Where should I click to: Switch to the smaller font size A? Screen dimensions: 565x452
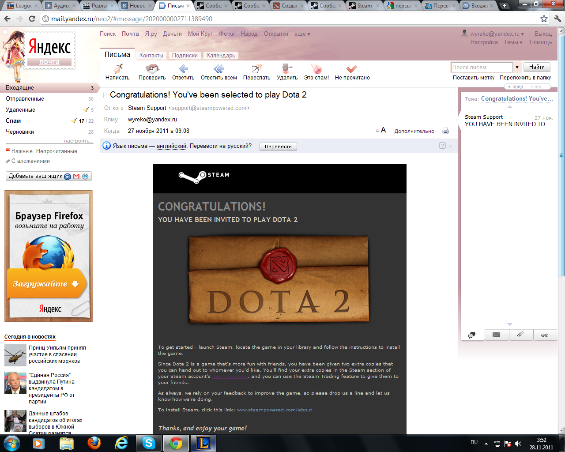(377, 131)
